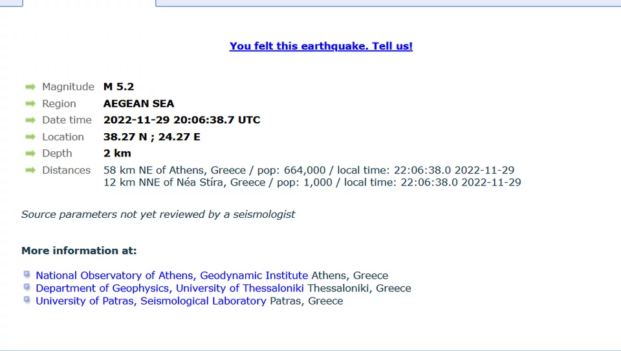
Task: Click the bullet icon before National Observatory of Athens
Action: [27, 275]
